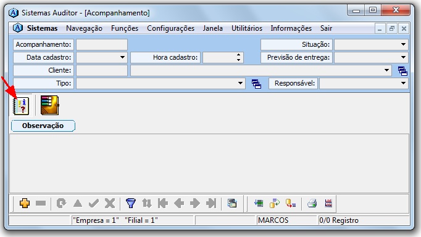
Task: Click the Hora cadastro spinner arrows
Action: click(x=238, y=57)
